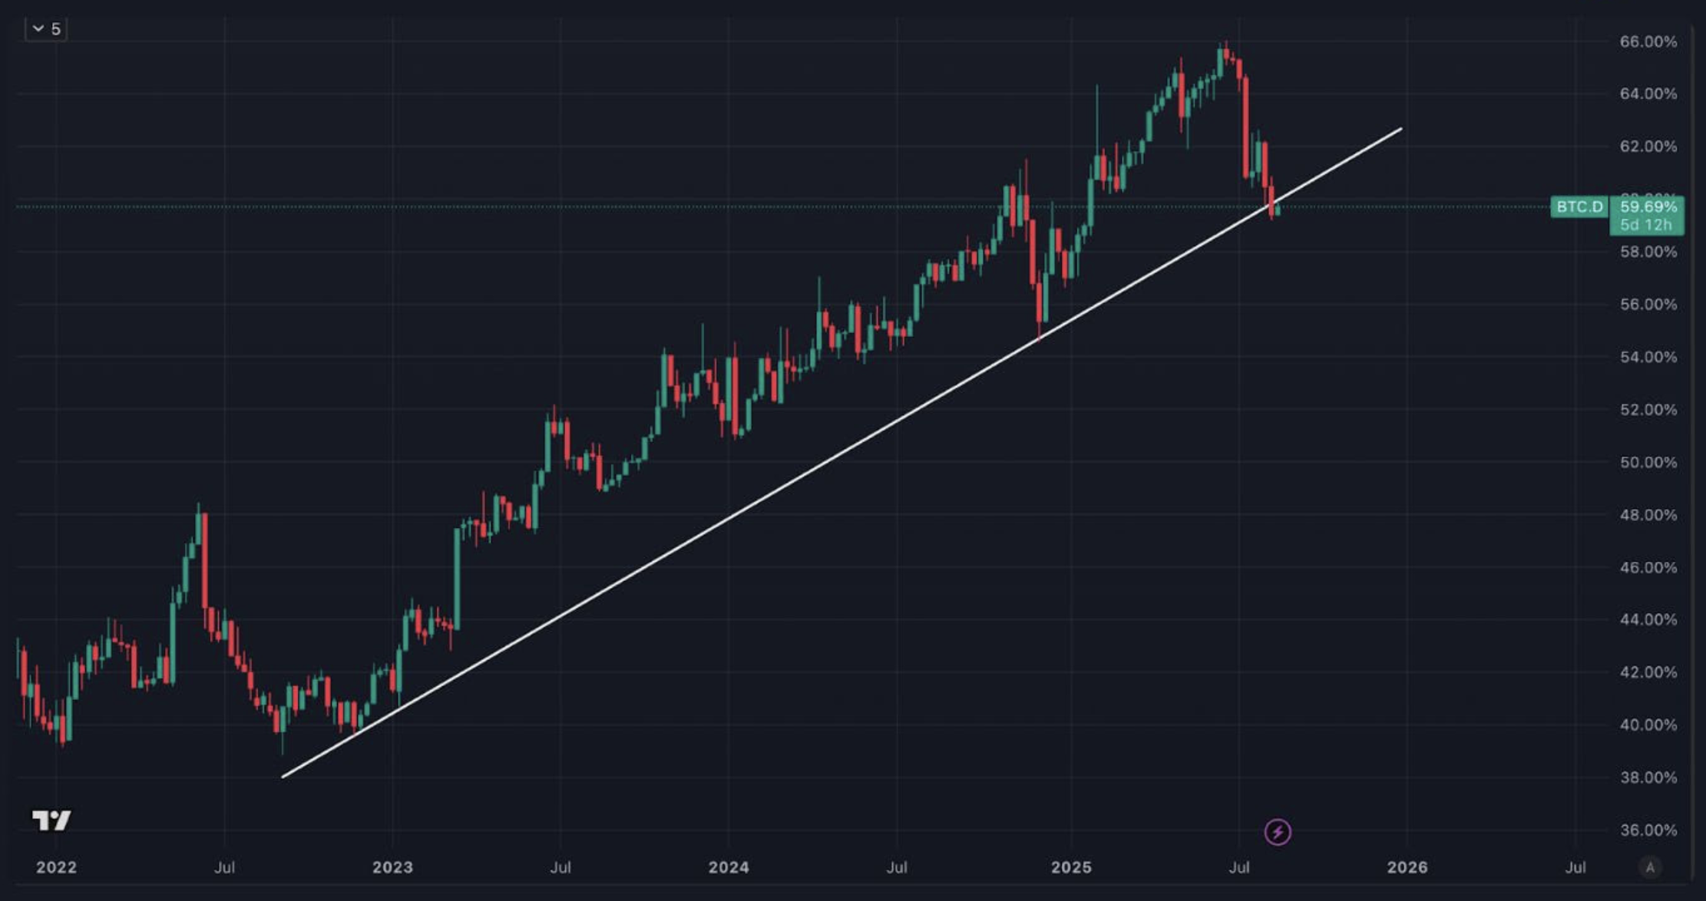Click the 5d 12h countdown label
The height and width of the screenshot is (901, 1706).
click(1647, 225)
